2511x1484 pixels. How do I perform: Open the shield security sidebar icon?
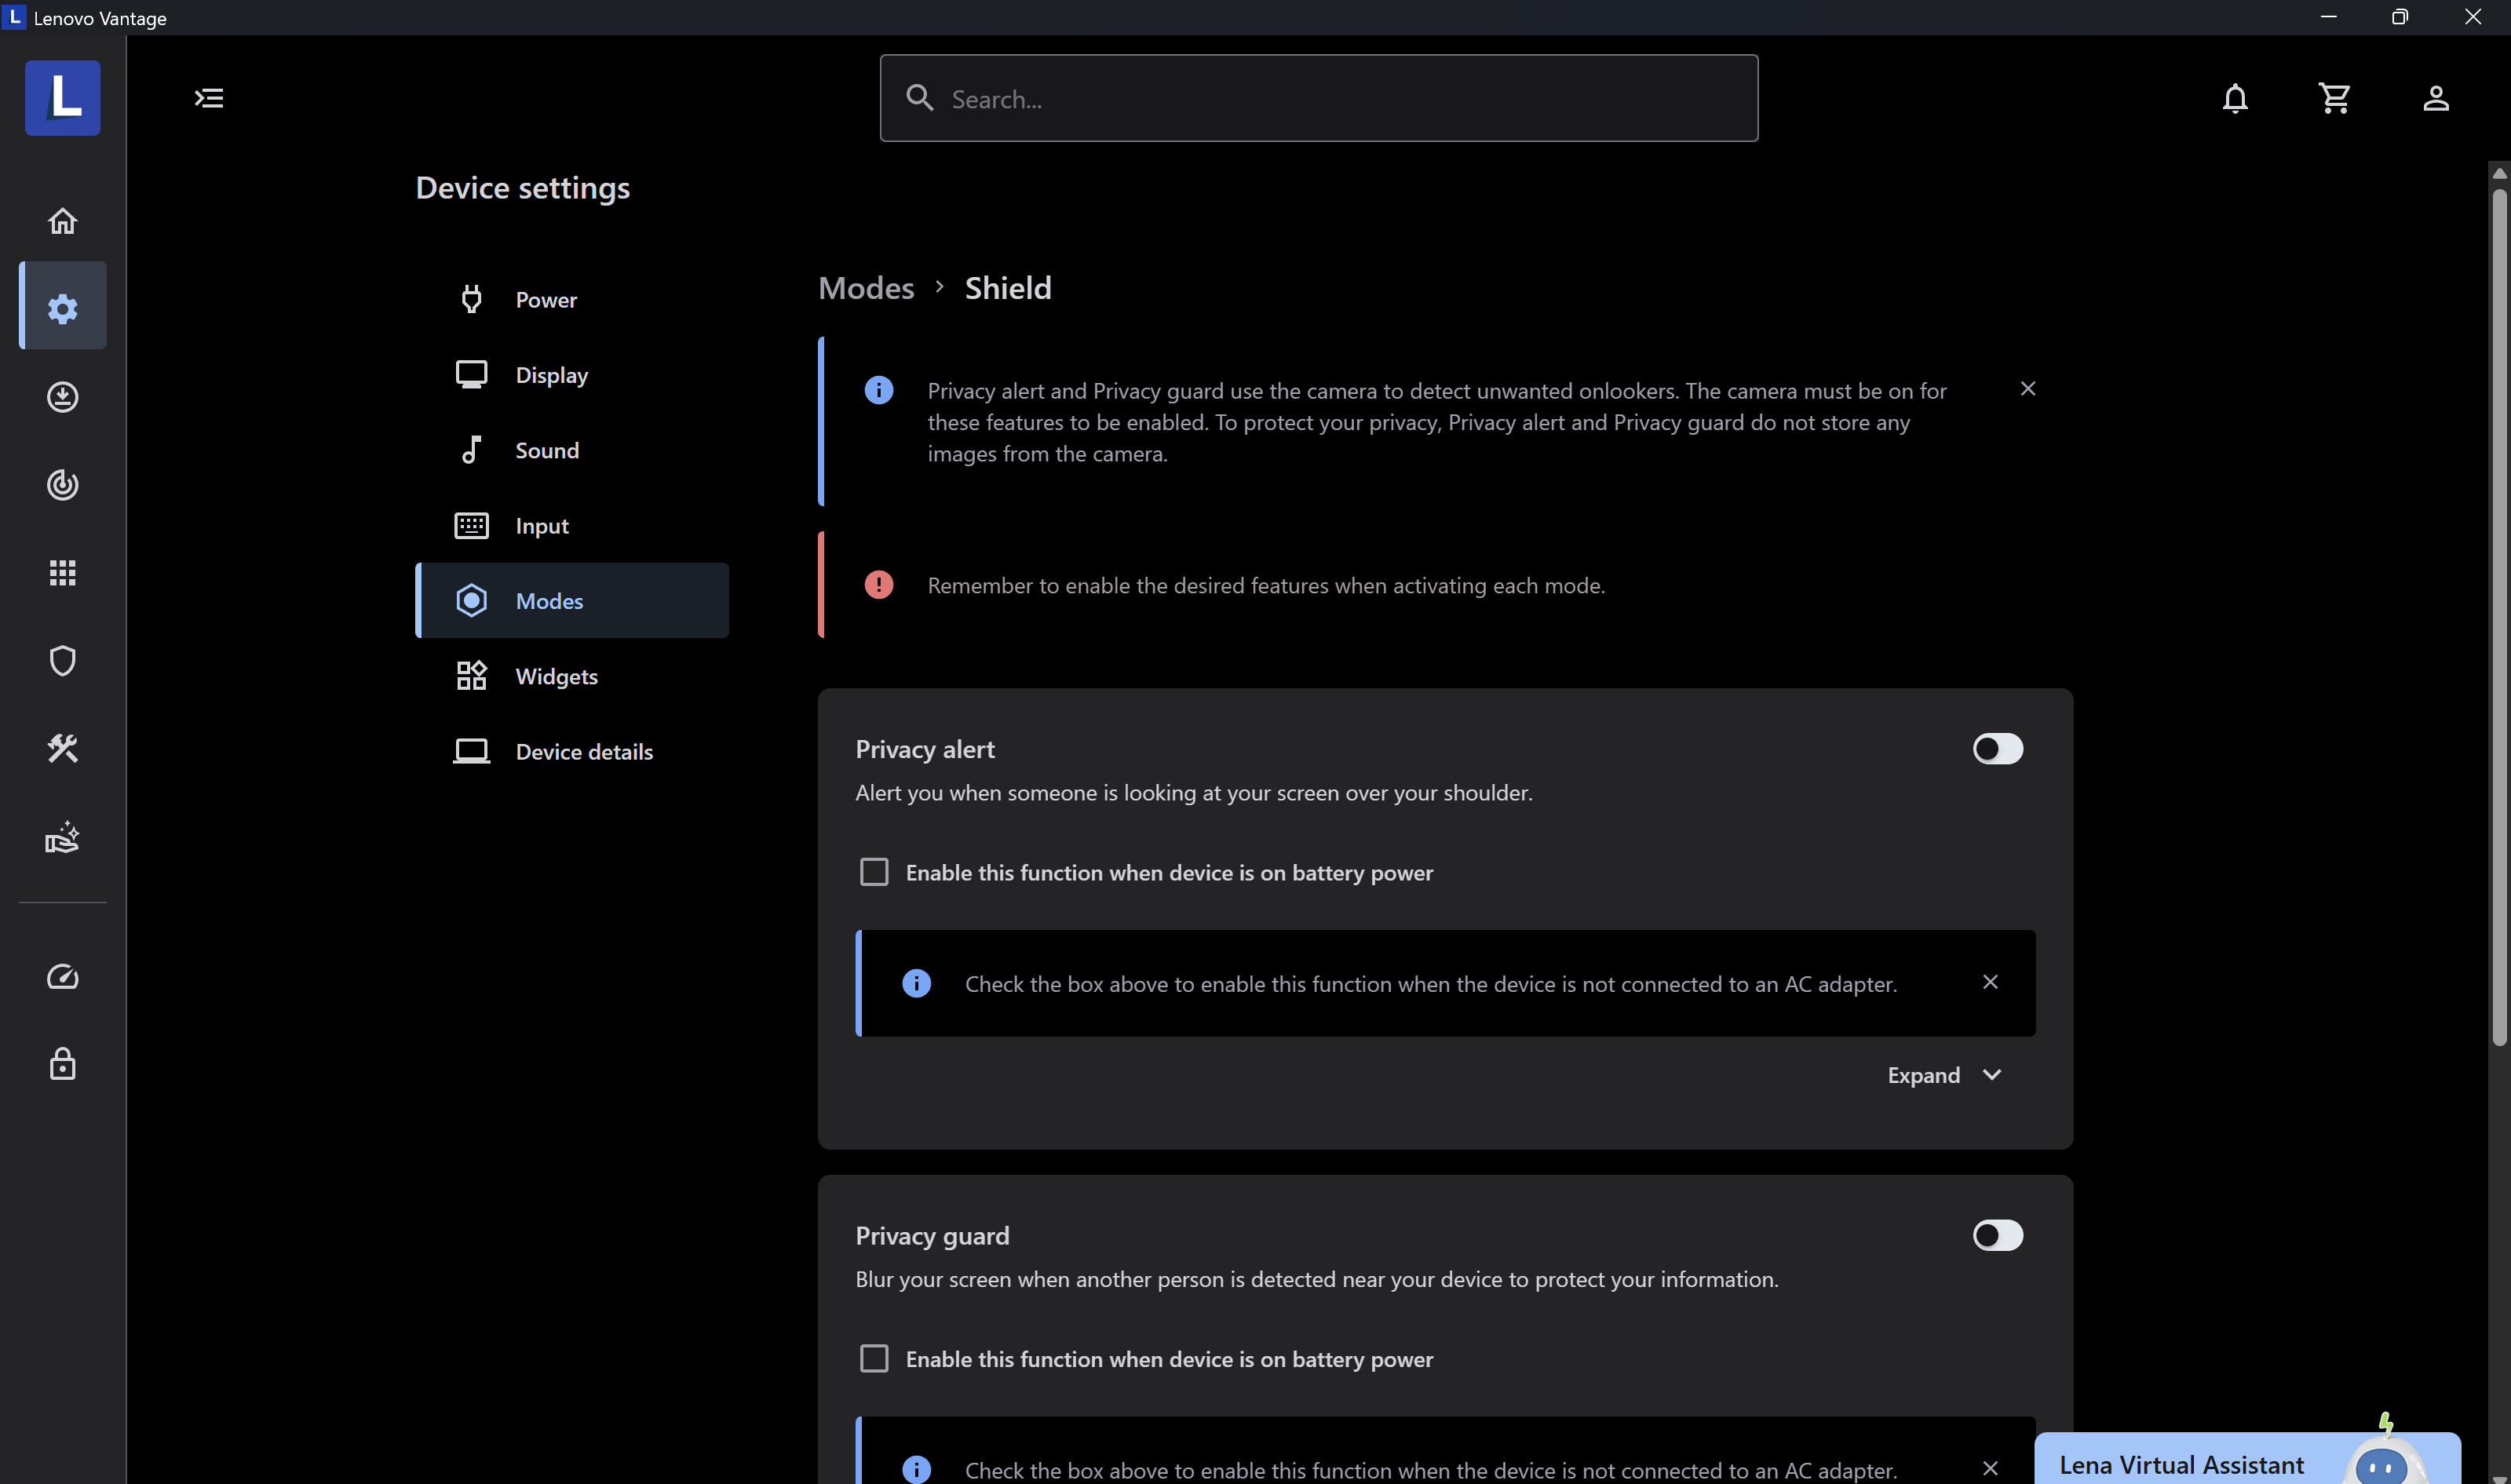[x=62, y=661]
